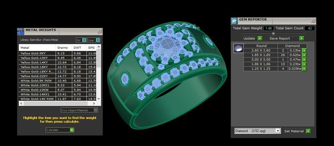
Task: Click the Save Report button
Action: pos(286,38)
